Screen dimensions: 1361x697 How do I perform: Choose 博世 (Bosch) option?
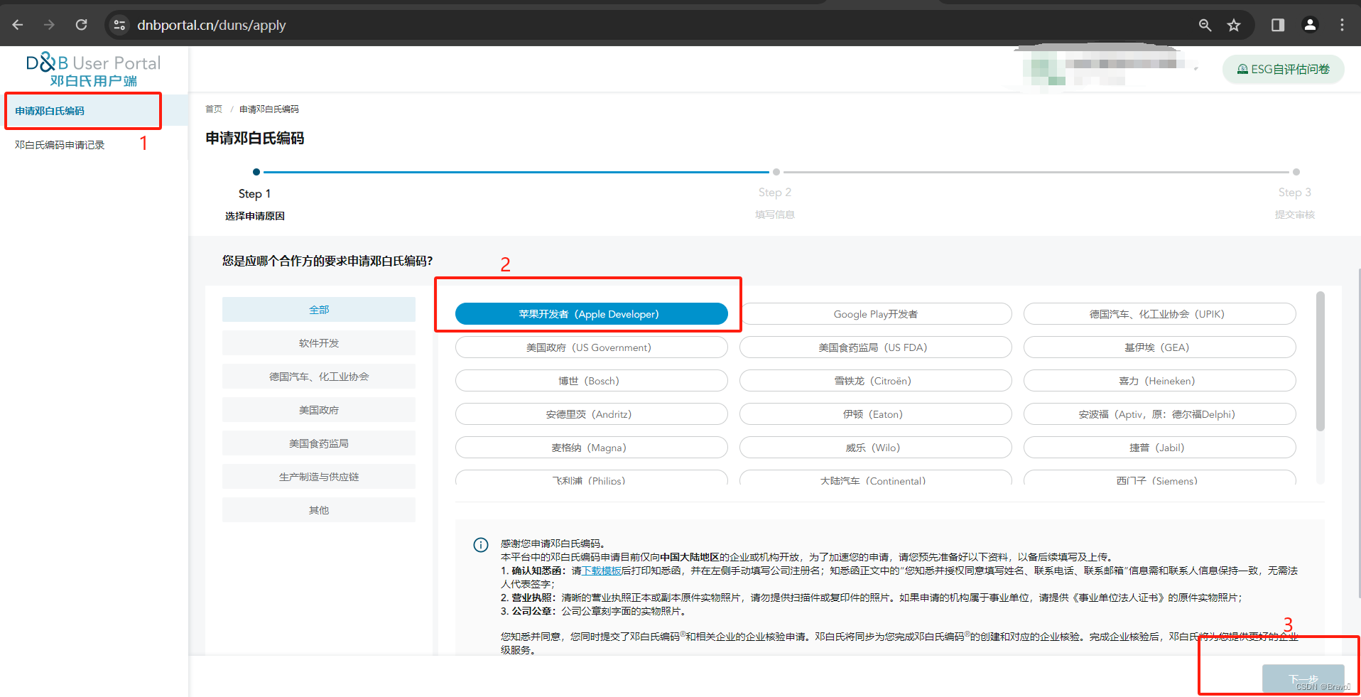click(592, 381)
